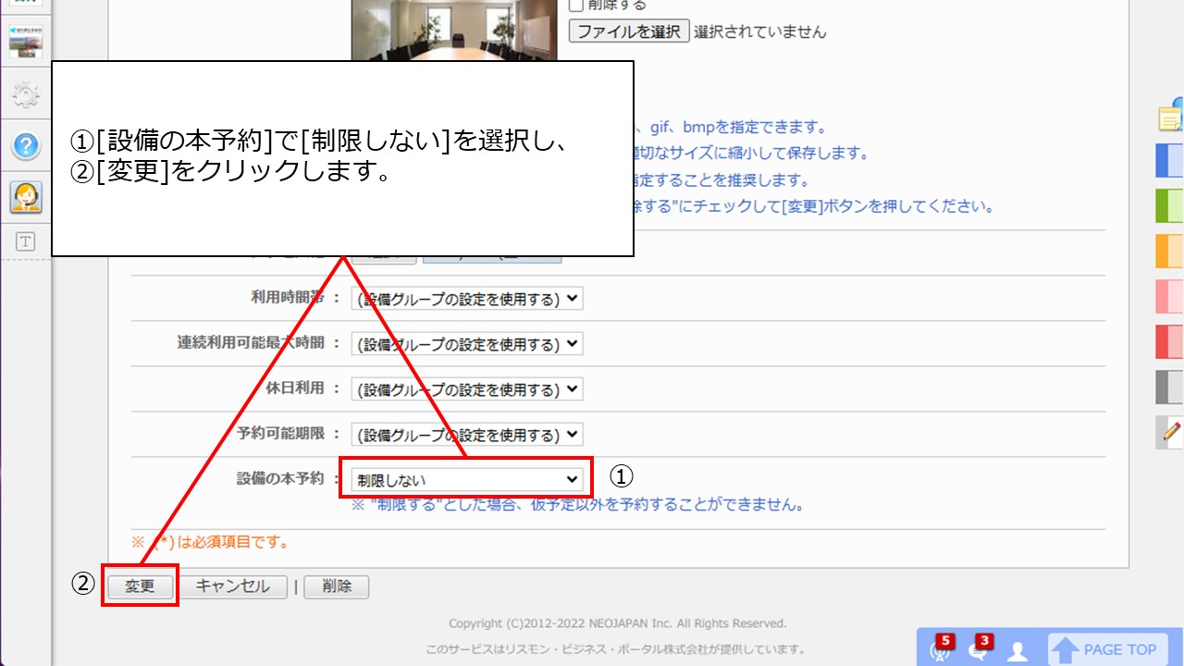Pick the pink sticky note color
The image size is (1184, 666).
[1170, 296]
